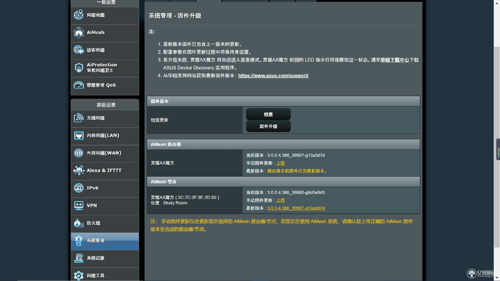This screenshot has width=500, height=281.
Task: Select 防火墙 menu label
Action: click(93, 223)
